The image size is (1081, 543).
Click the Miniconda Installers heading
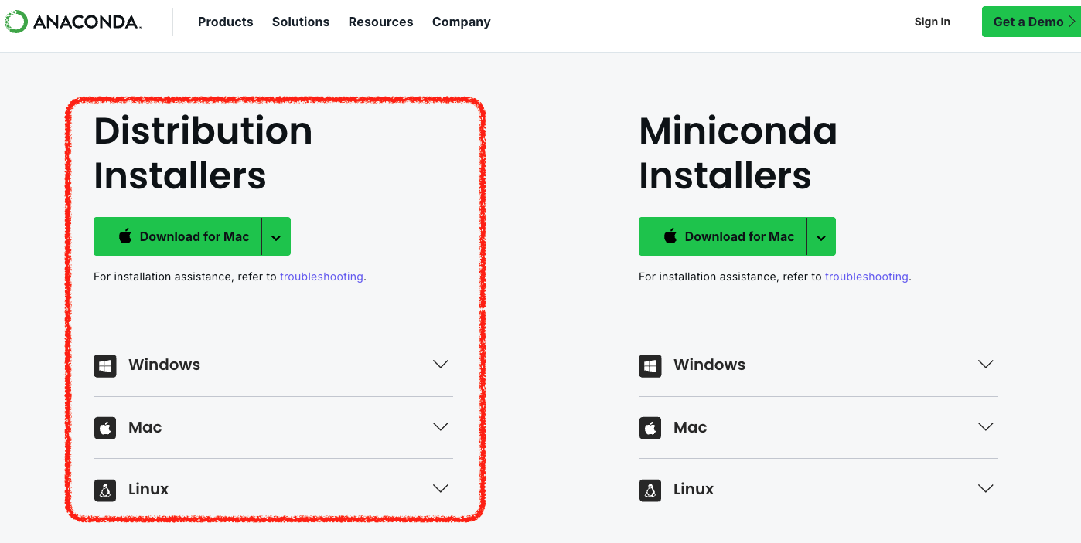click(738, 153)
